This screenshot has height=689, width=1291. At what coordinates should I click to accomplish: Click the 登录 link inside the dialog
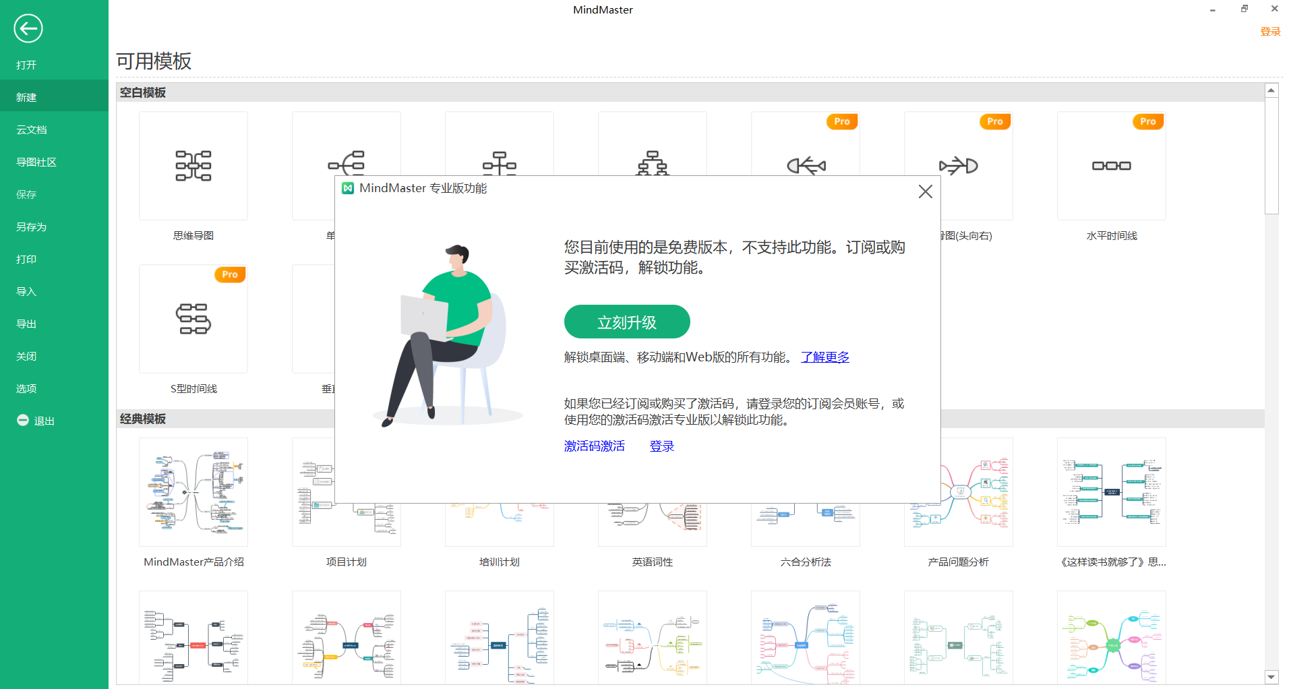point(661,446)
